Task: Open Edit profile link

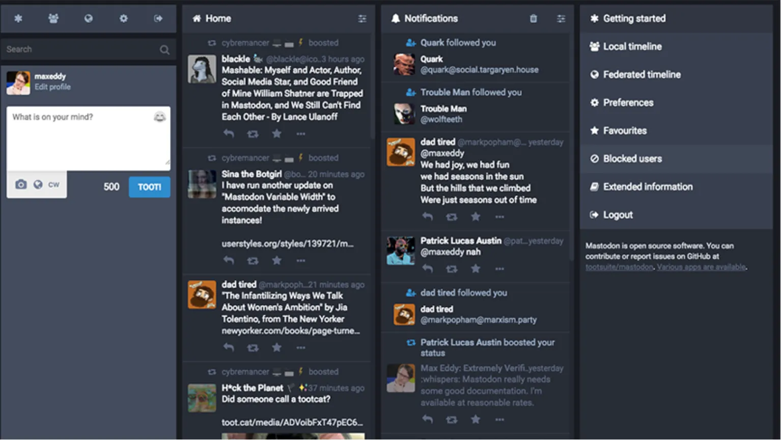Action: [52, 87]
